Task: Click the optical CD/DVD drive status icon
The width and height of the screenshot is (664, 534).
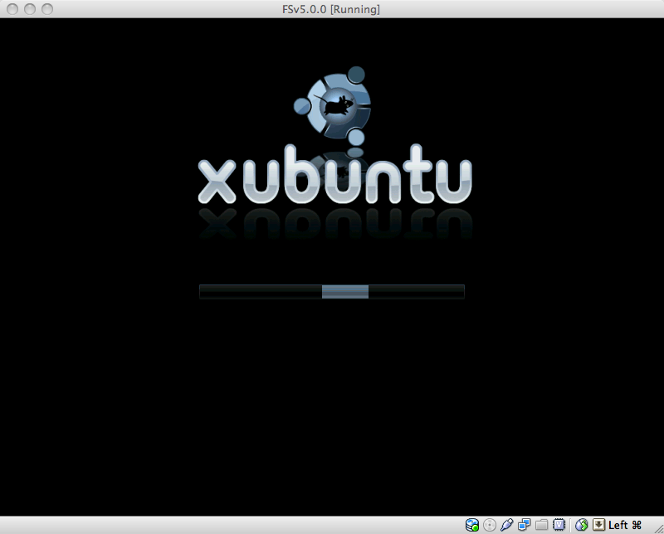Action: pyautogui.click(x=490, y=525)
